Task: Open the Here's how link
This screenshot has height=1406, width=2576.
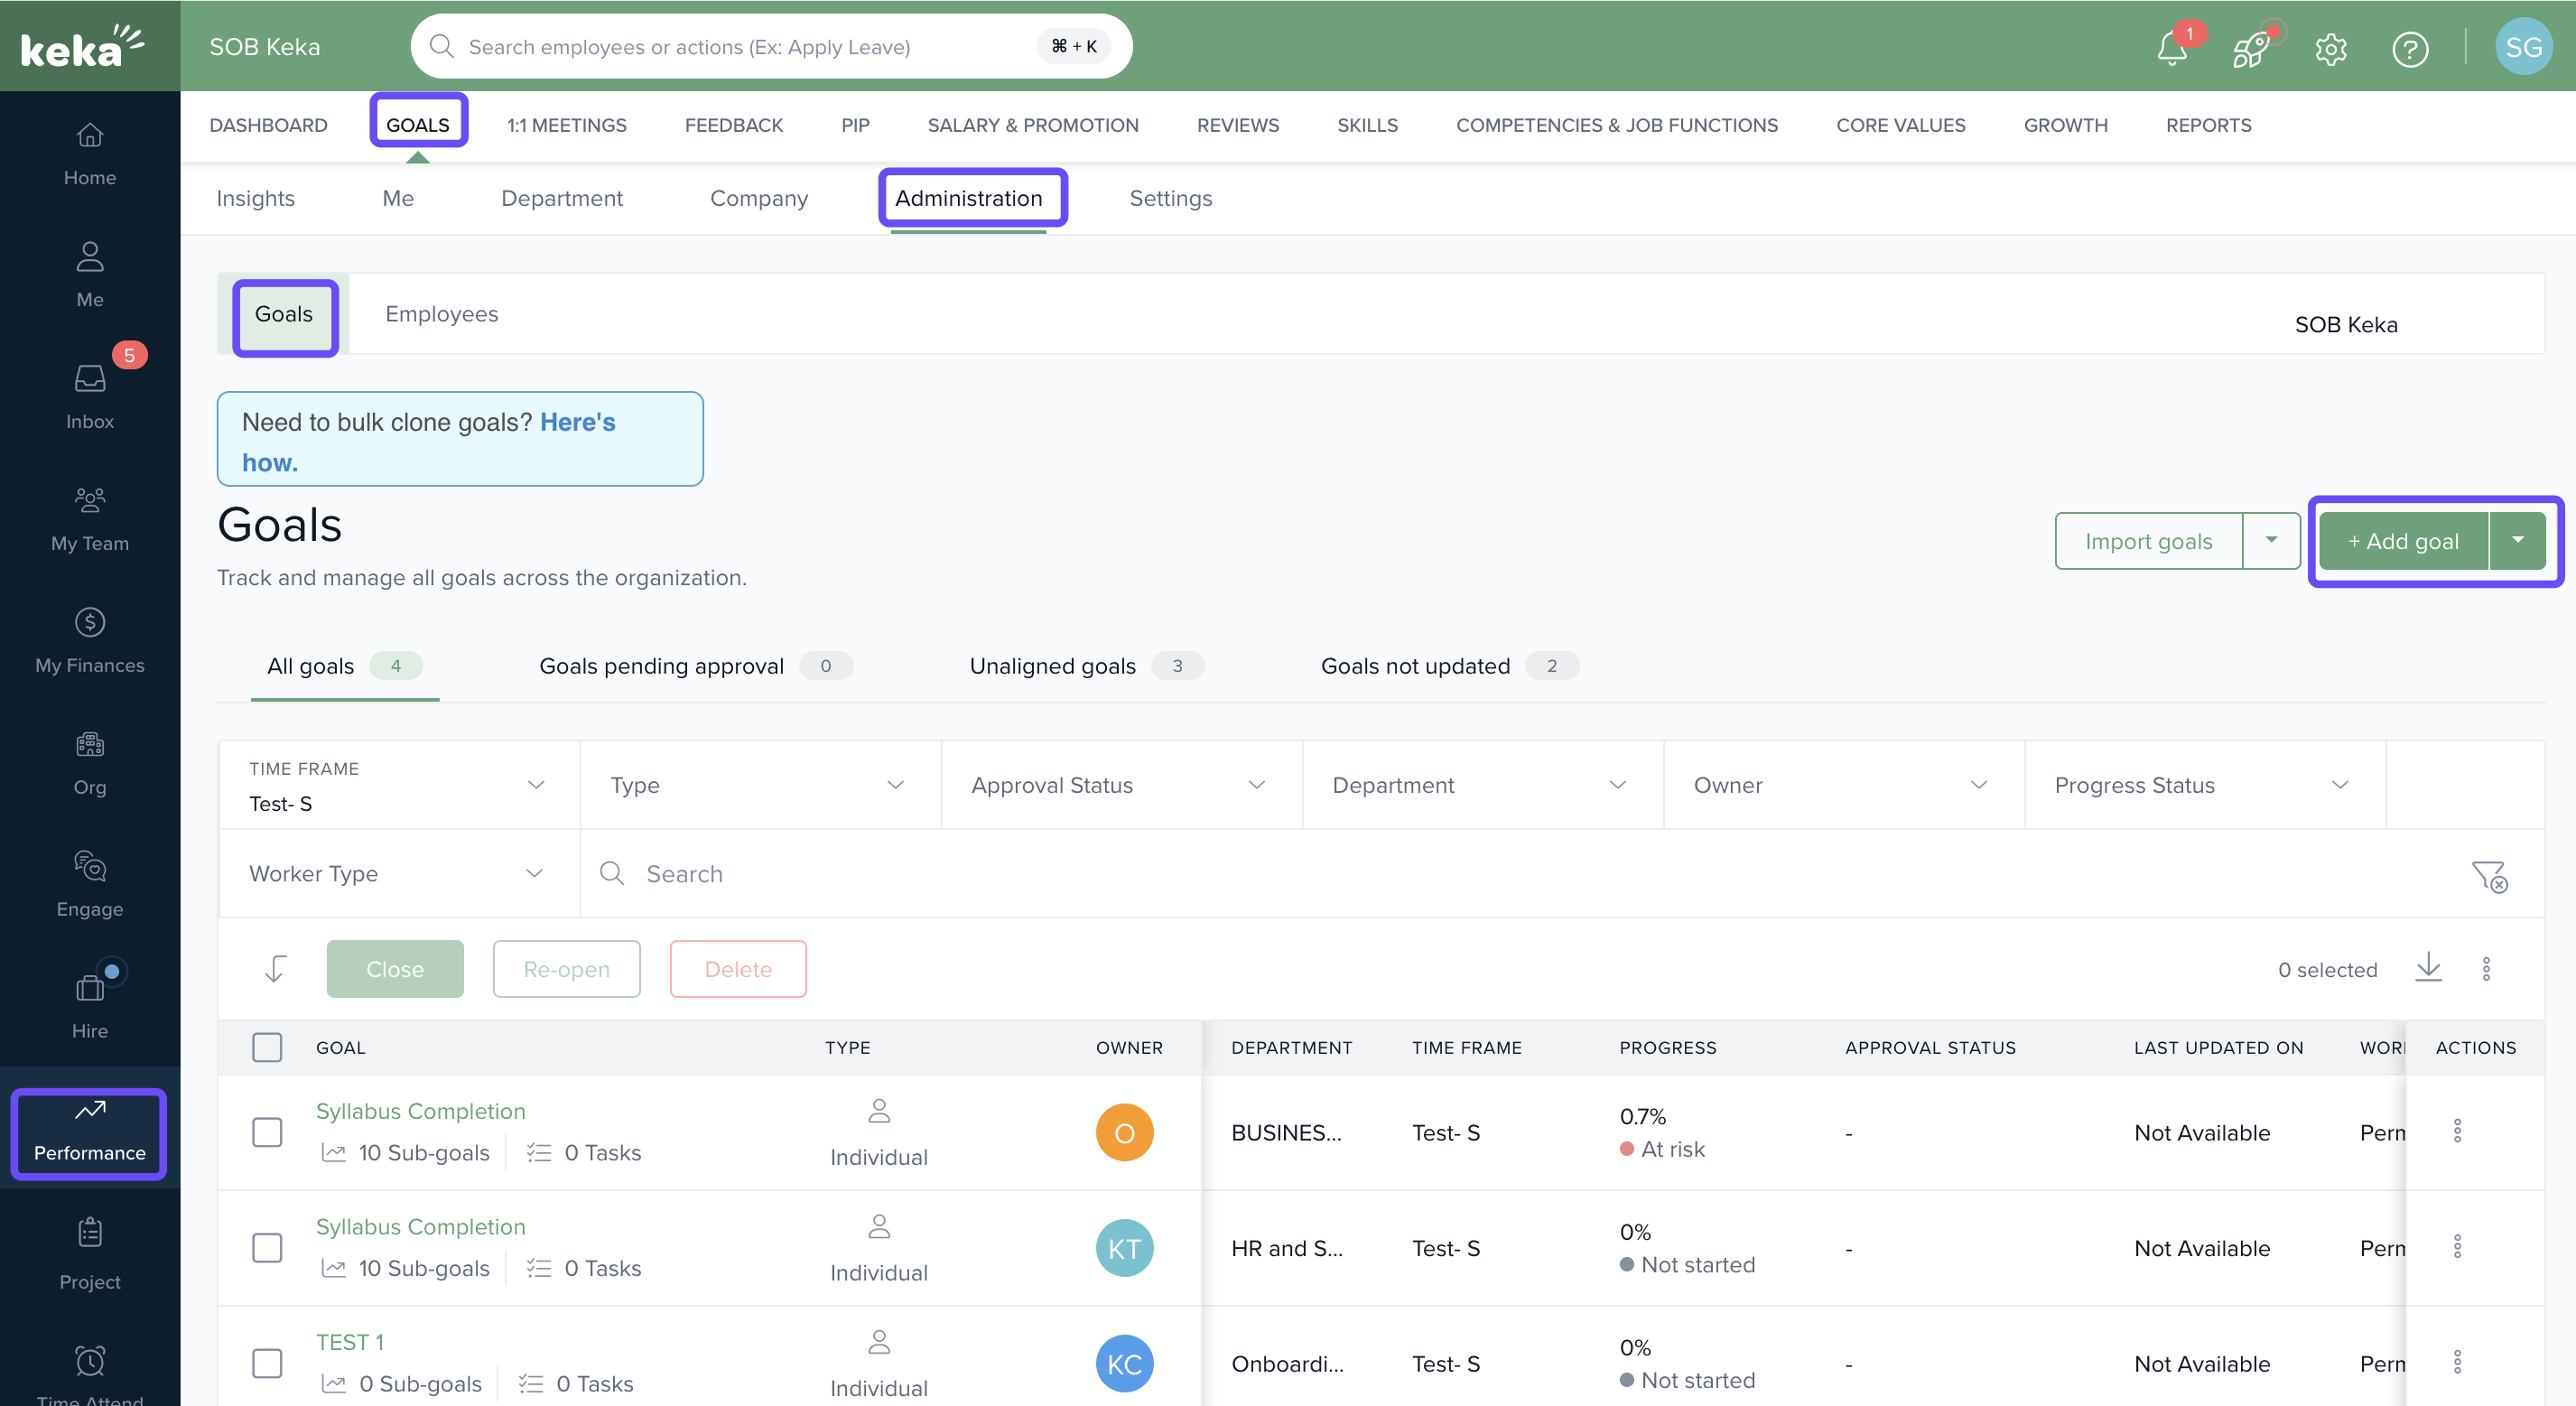Action: [576, 422]
